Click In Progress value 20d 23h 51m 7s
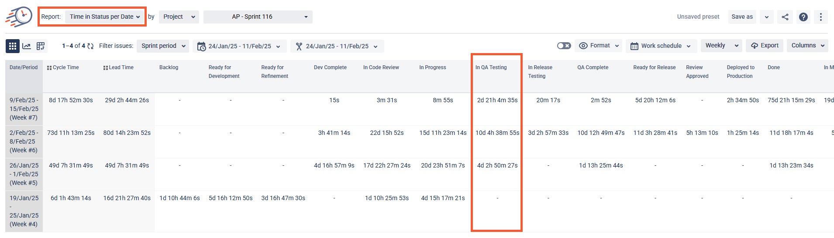This screenshot has height=238, width=834. click(x=443, y=165)
